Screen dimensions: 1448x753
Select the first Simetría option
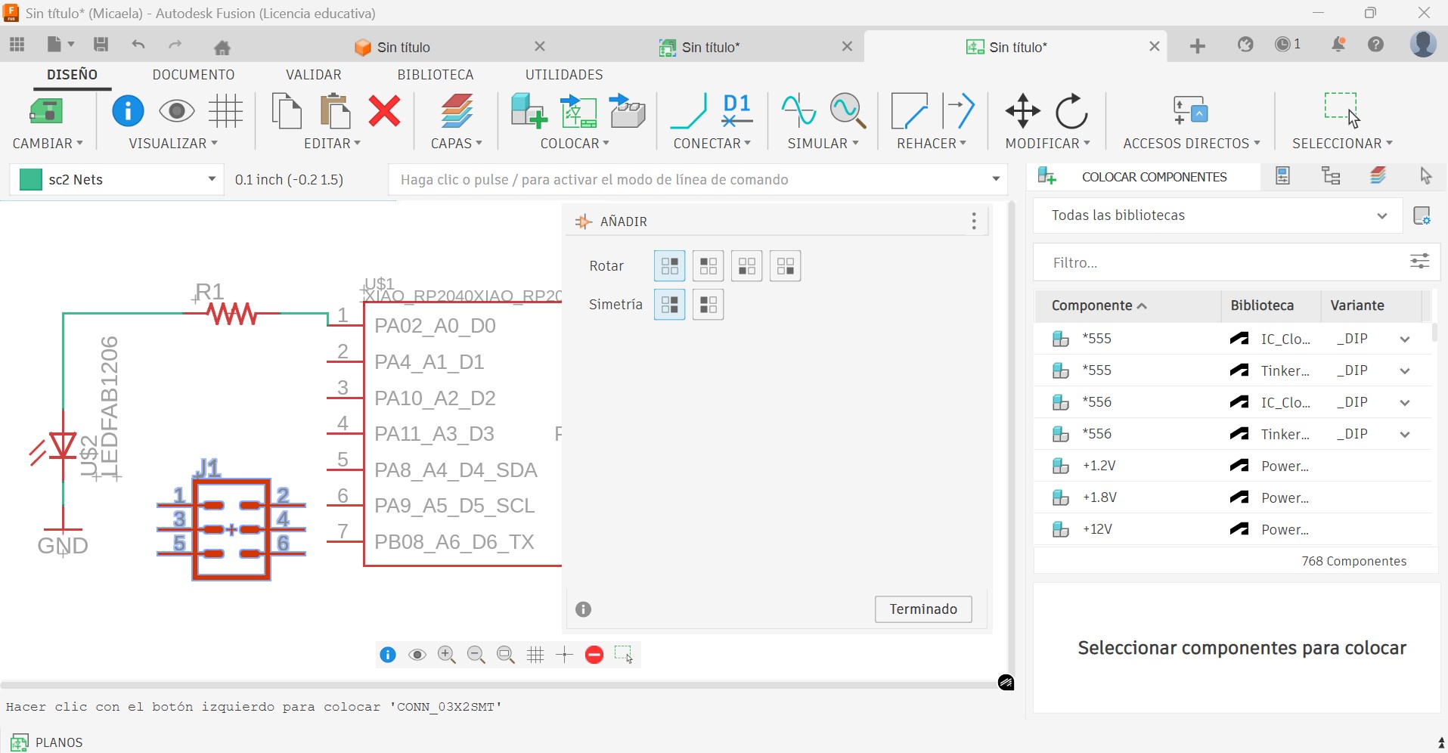coord(670,305)
